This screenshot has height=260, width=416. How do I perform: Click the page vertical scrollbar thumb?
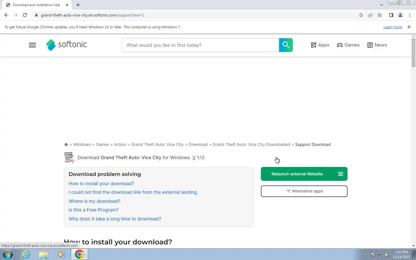pos(413,53)
